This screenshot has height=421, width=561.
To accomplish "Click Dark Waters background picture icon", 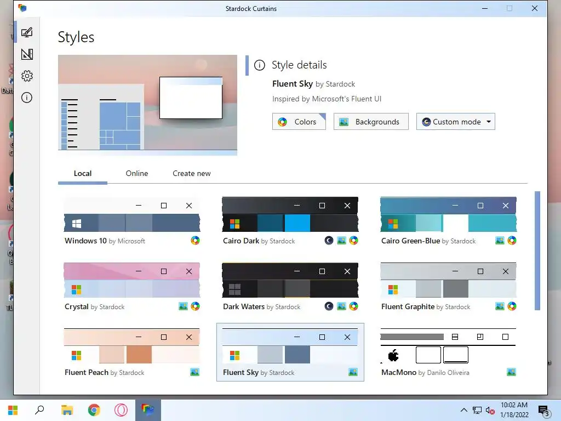I will (342, 306).
